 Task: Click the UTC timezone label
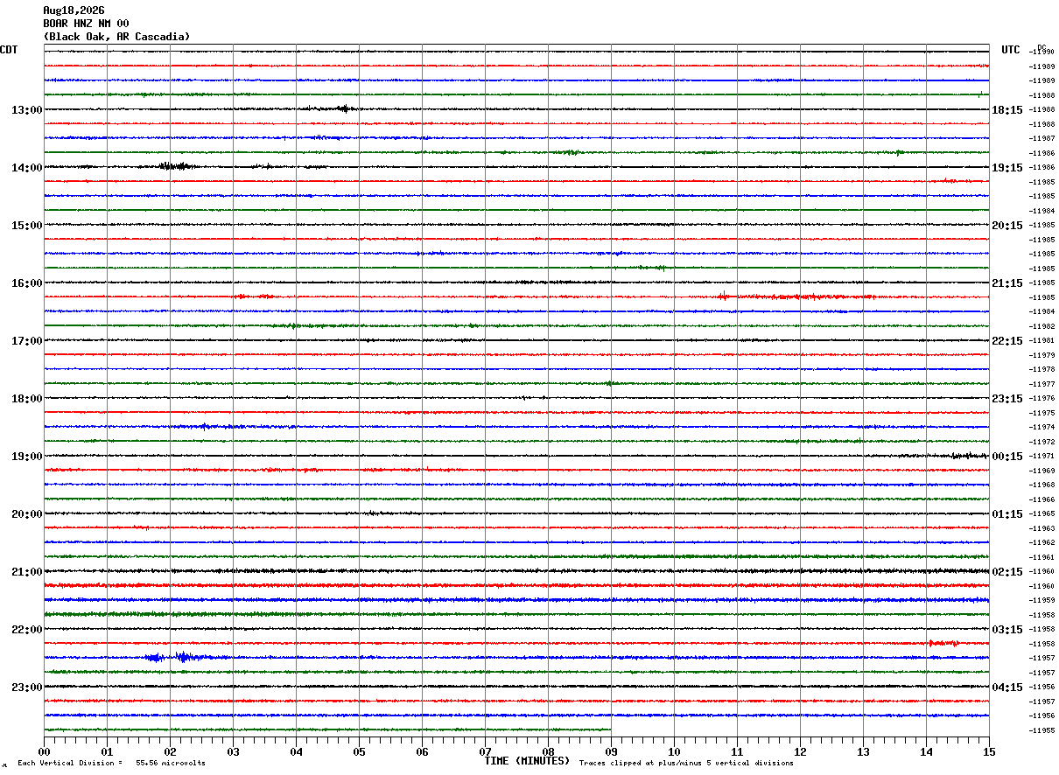click(1011, 50)
